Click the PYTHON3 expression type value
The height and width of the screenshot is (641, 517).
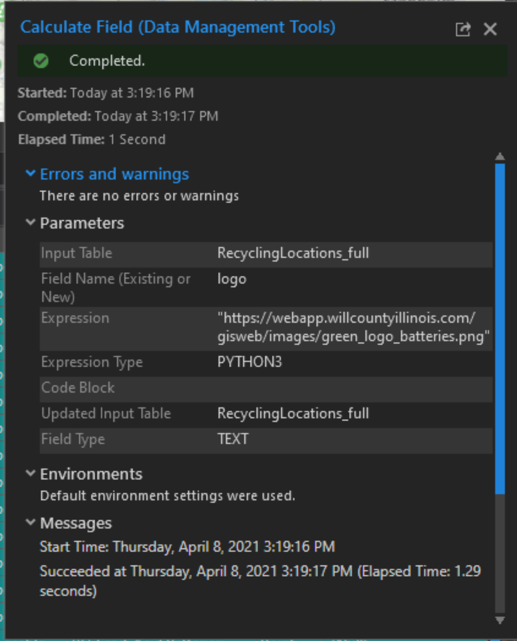click(x=250, y=362)
